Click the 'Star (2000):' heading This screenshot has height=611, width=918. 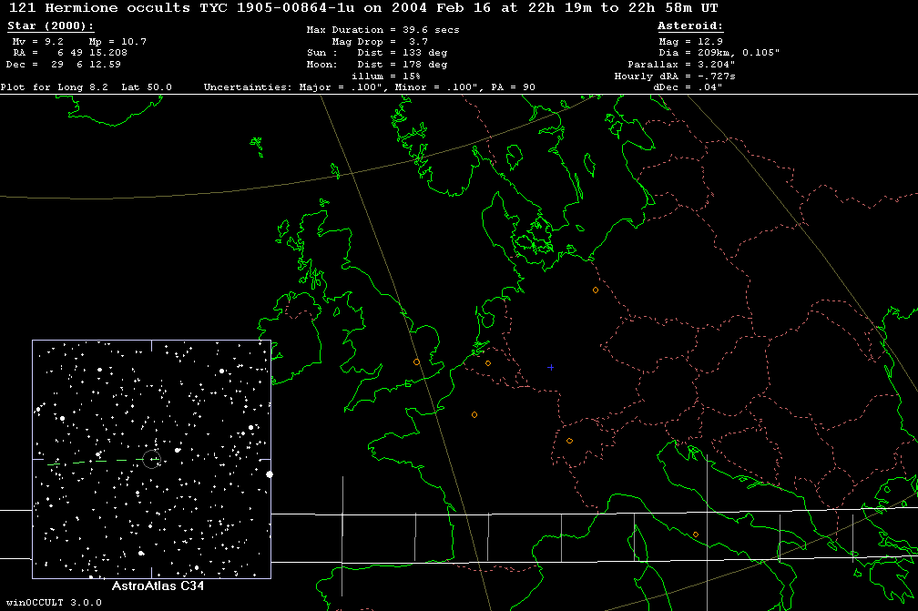(x=50, y=26)
